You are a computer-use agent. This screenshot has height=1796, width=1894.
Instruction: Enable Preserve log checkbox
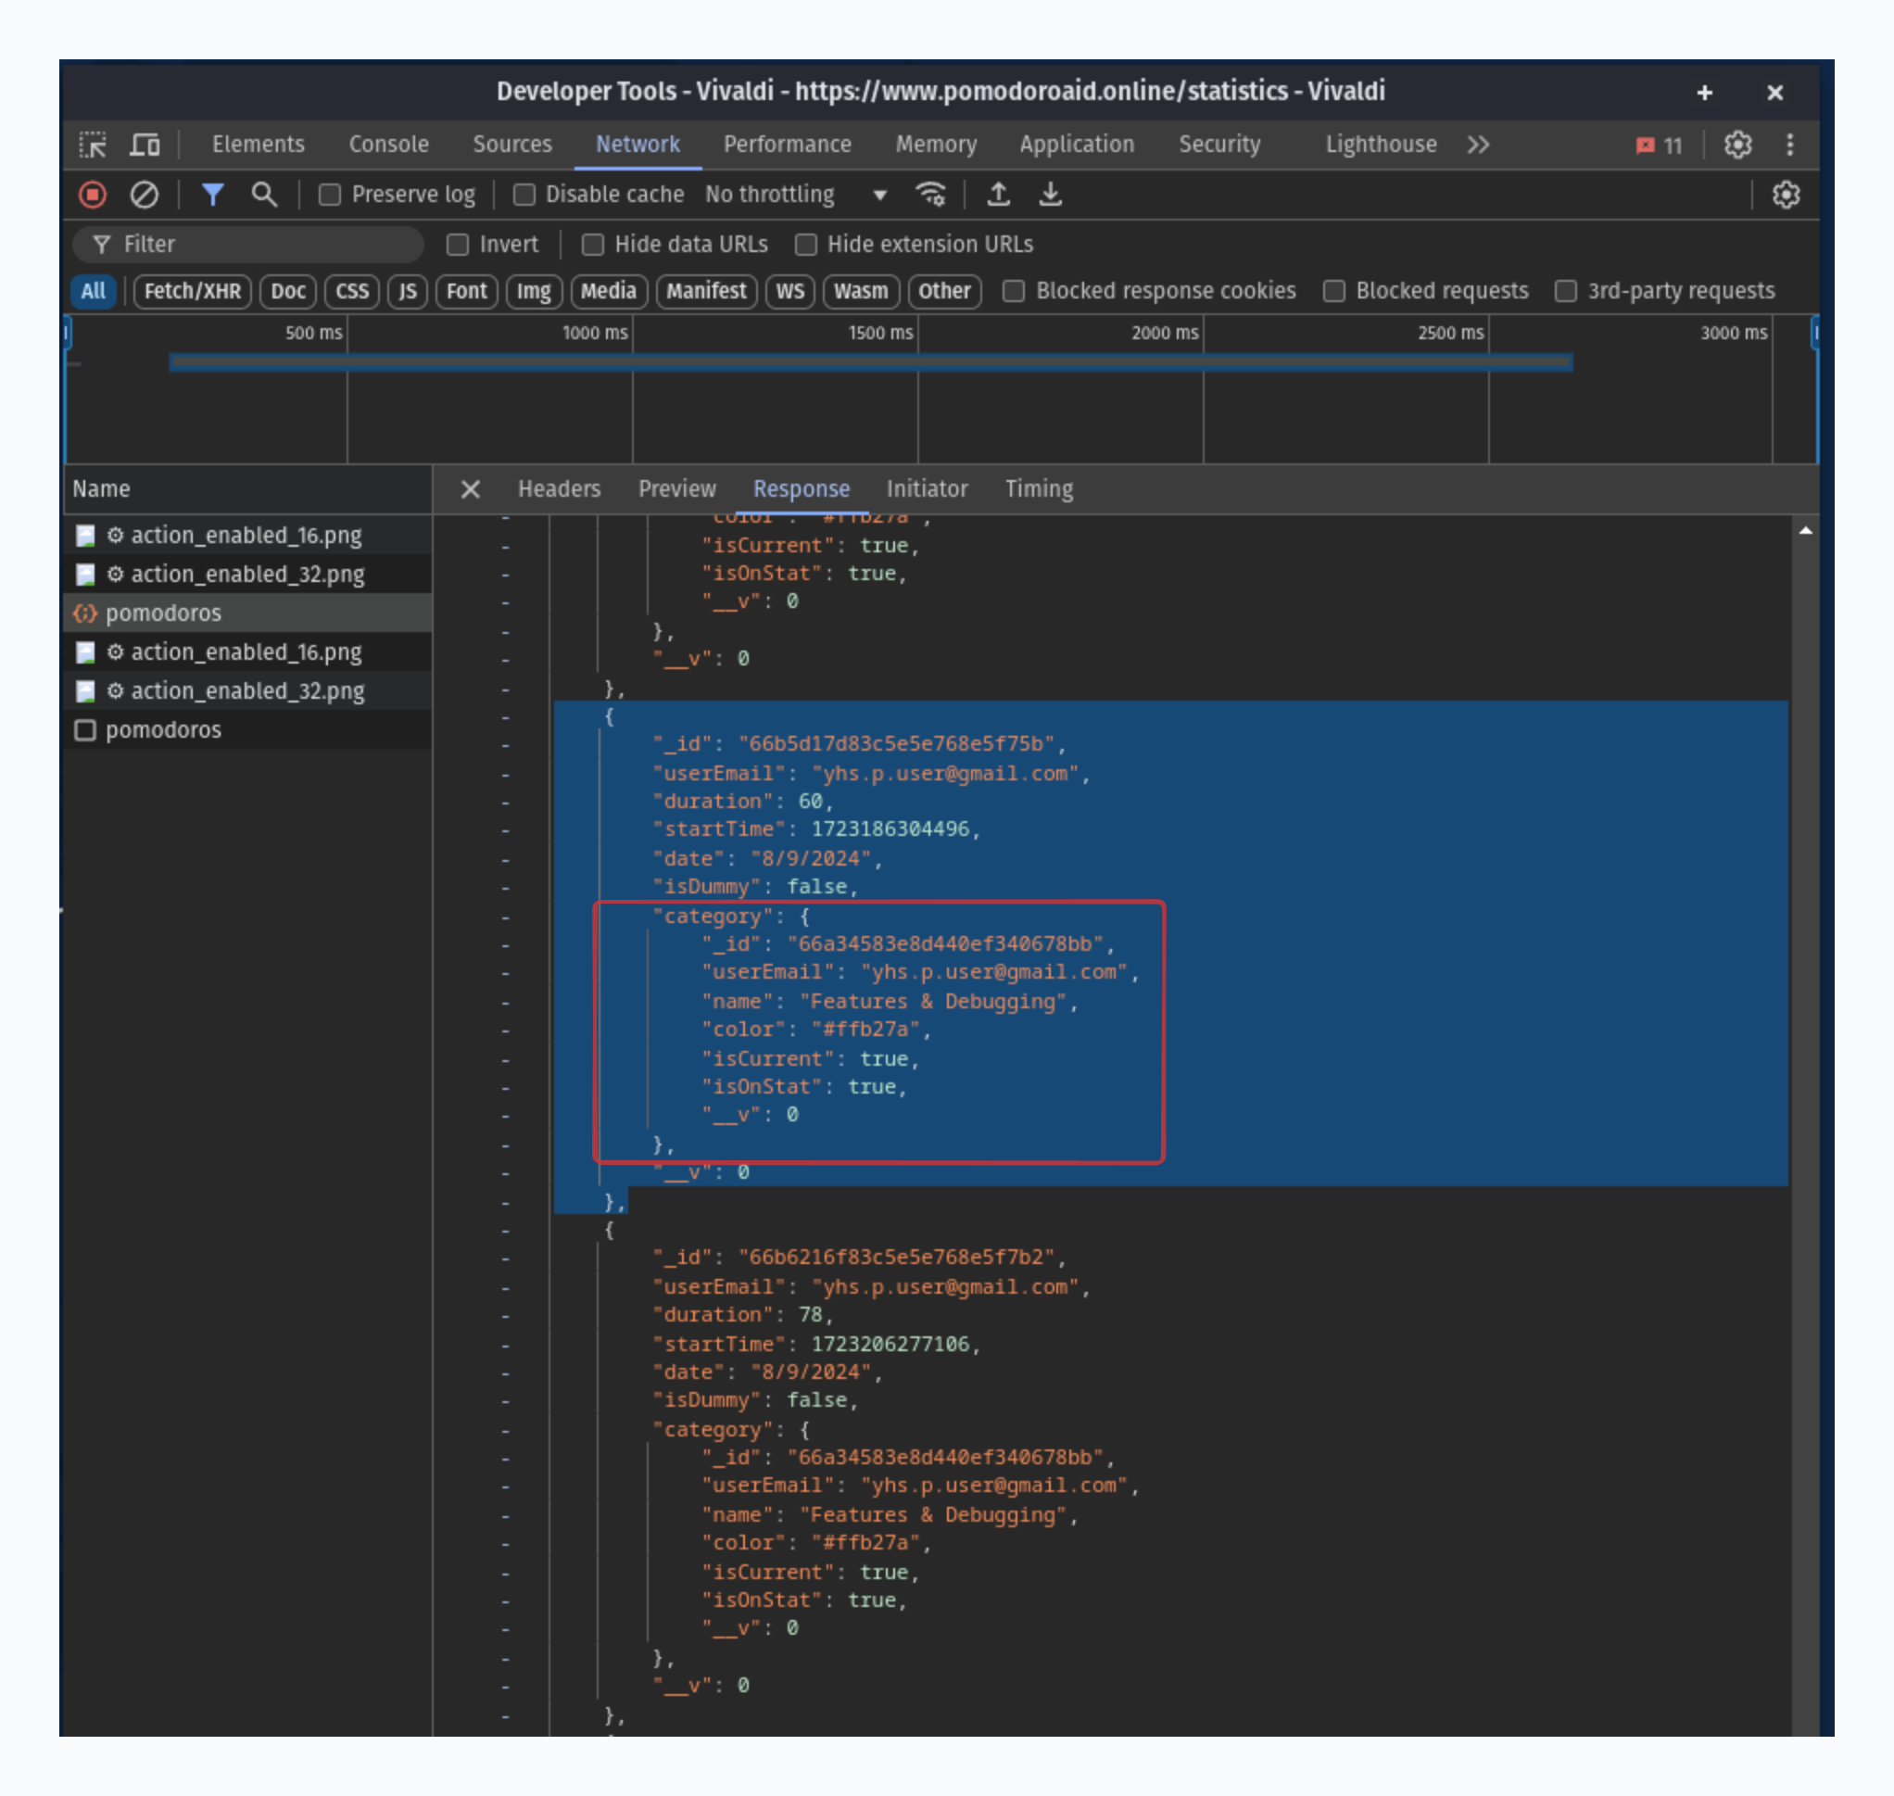click(330, 196)
